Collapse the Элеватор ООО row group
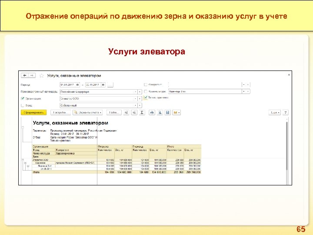This screenshot has width=313, height=235. point(23,160)
